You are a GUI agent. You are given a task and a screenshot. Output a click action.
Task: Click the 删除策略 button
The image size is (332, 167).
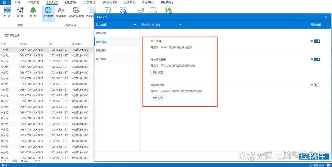click(x=316, y=25)
